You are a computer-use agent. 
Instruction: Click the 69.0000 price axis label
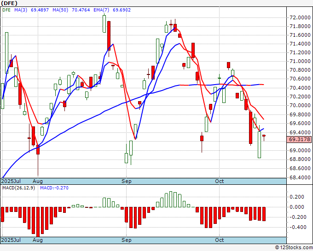point(300,150)
